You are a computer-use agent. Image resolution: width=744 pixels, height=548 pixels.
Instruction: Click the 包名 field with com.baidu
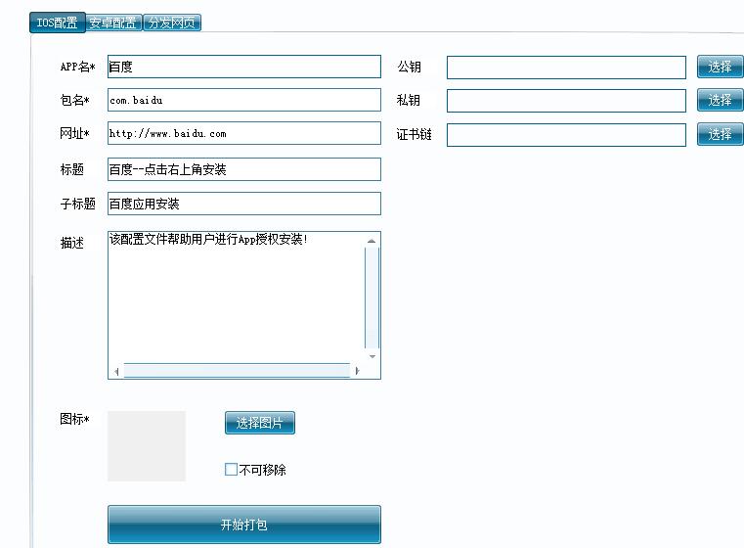[243, 100]
